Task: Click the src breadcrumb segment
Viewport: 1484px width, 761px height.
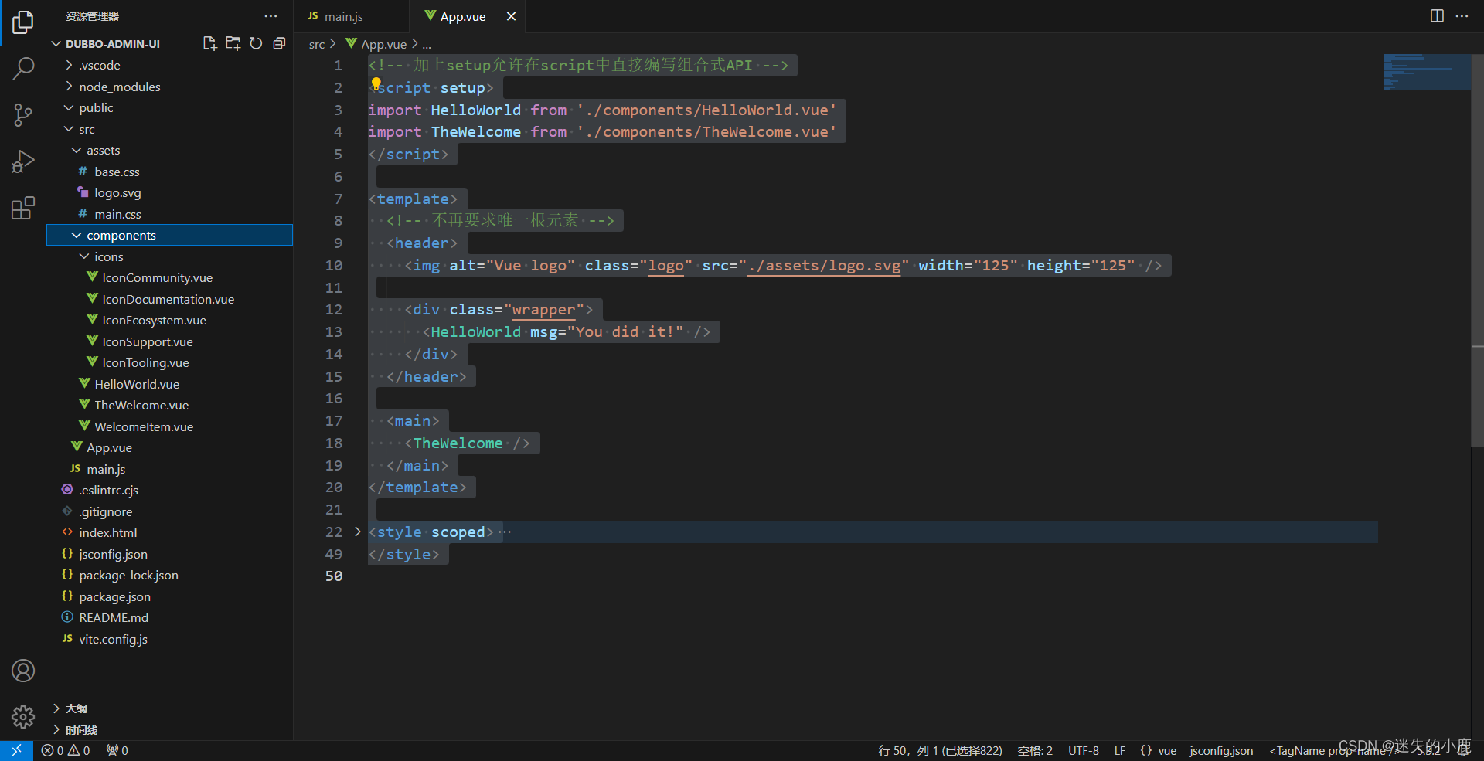Action: [317, 45]
